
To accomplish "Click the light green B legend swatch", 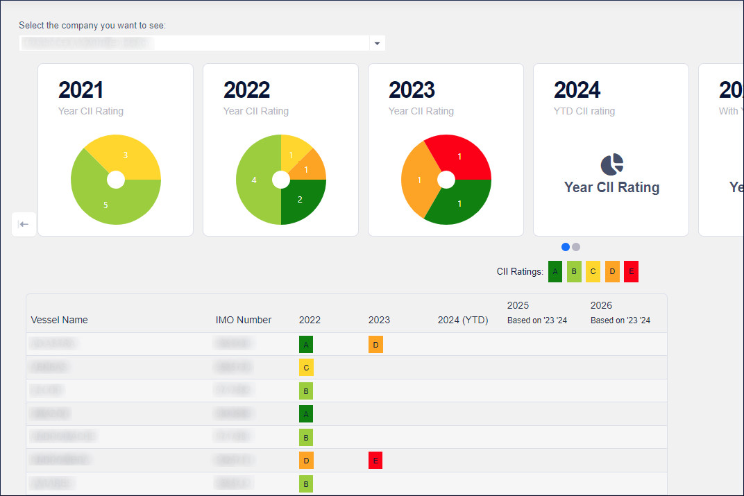I will [x=574, y=272].
